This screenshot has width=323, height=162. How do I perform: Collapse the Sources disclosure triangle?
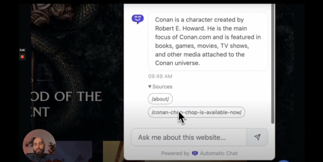coord(150,87)
